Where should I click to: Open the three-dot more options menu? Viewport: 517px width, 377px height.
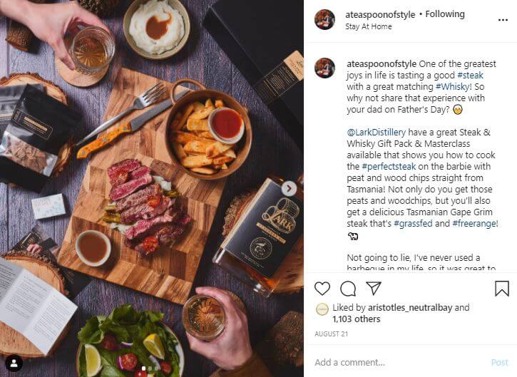click(x=503, y=20)
